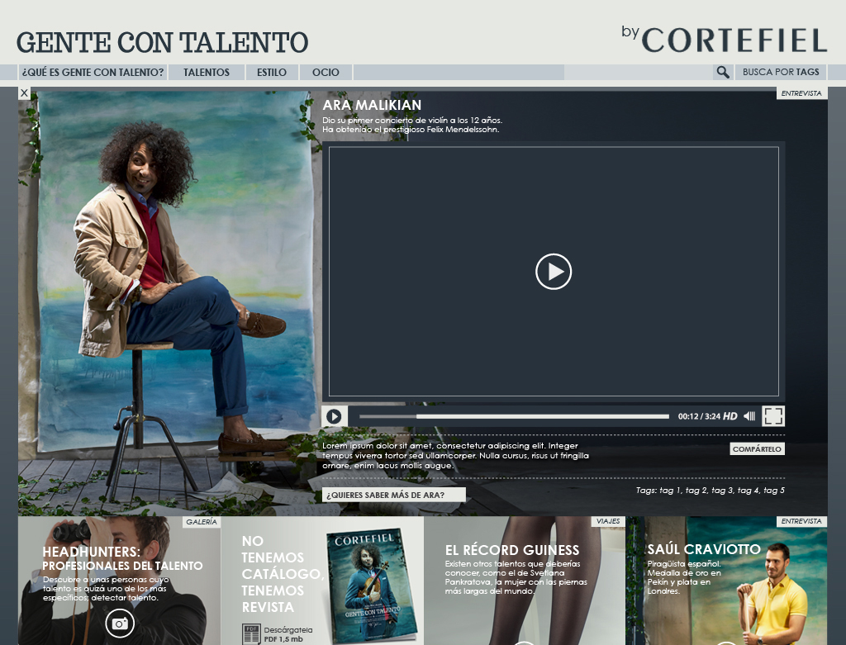The width and height of the screenshot is (846, 645).
Task: Close the Ara Malikian panel with X
Action: (x=24, y=93)
